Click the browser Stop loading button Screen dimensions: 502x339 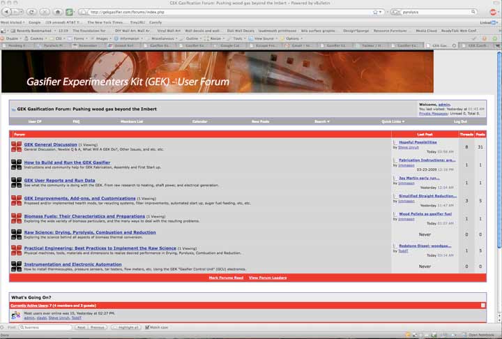tap(45, 12)
